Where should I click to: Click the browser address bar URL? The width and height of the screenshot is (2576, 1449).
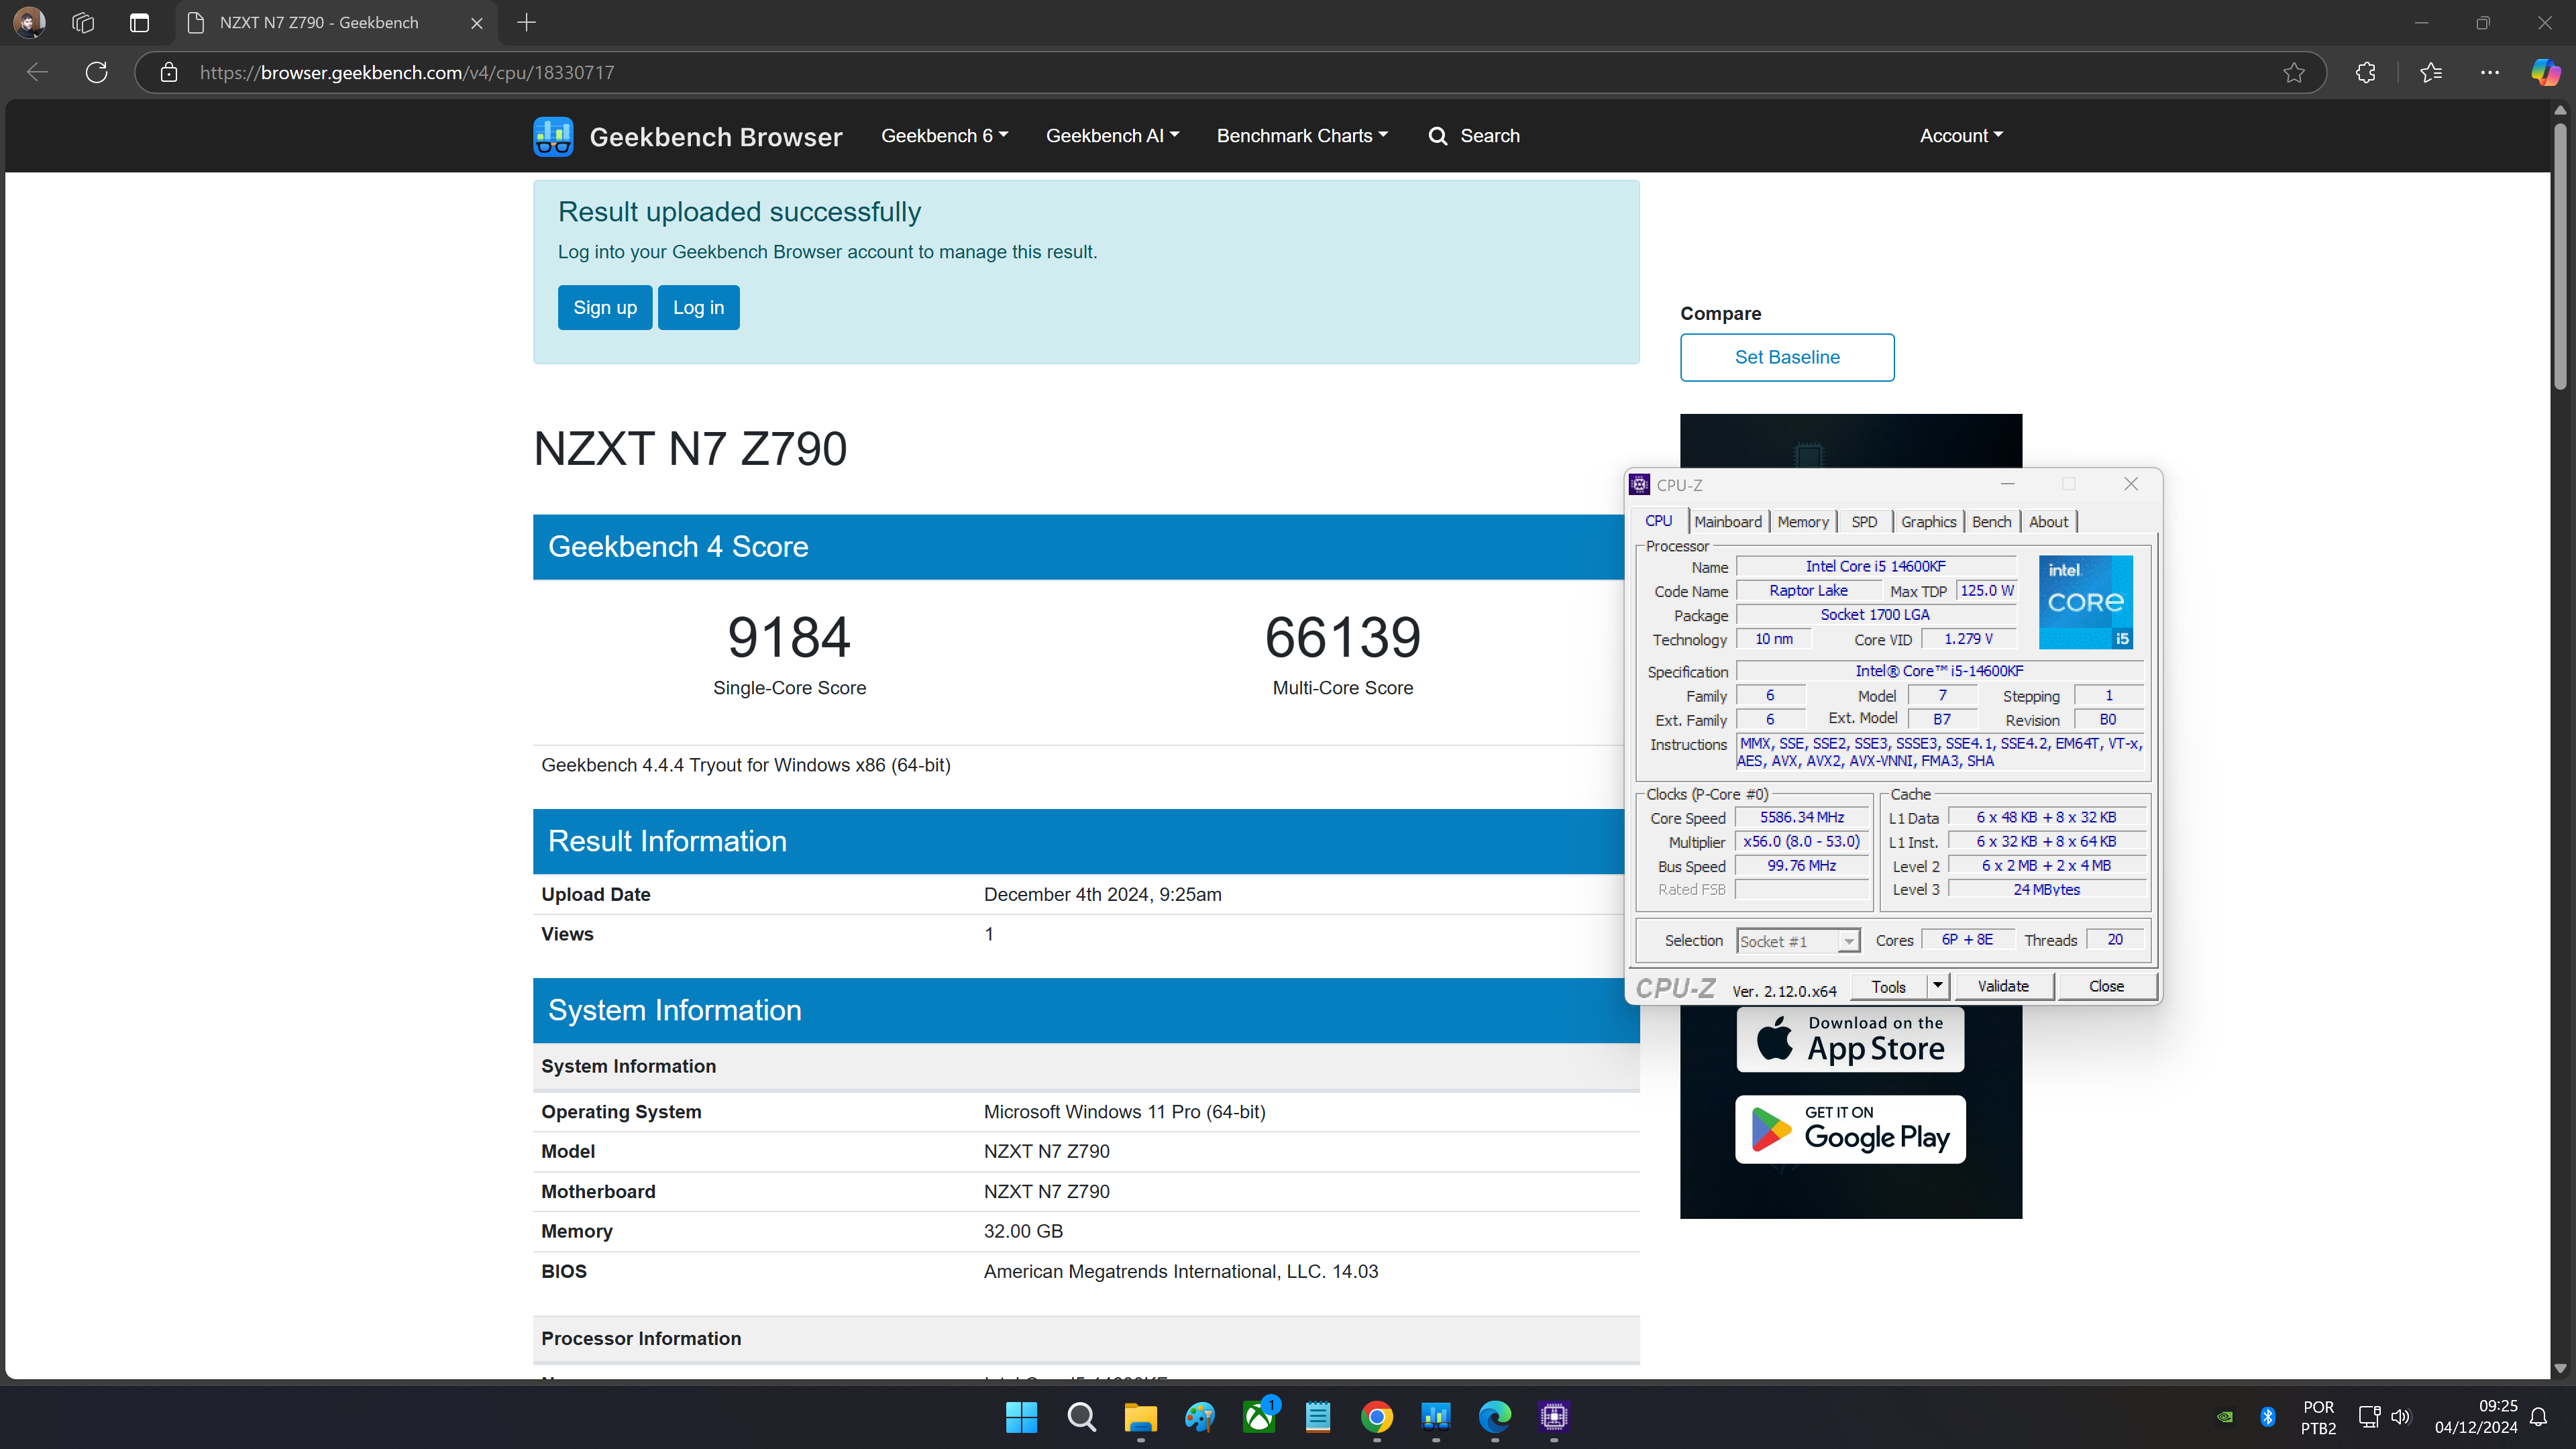pyautogui.click(x=407, y=72)
